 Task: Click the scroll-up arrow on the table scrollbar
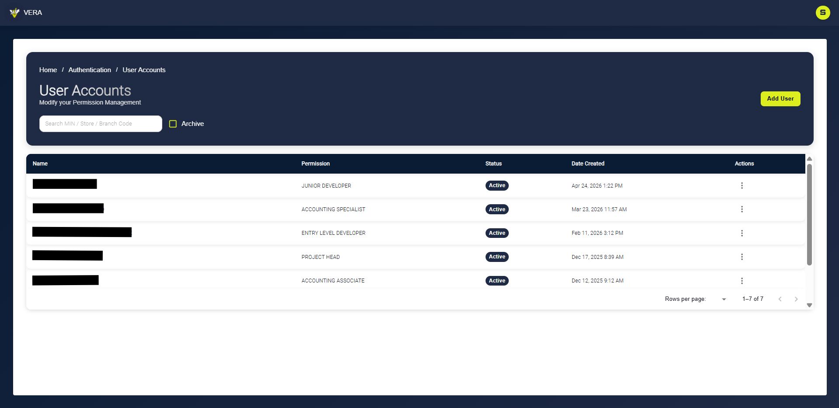[x=810, y=159]
